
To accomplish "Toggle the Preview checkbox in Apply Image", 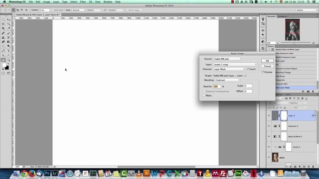I will pyautogui.click(x=263, y=72).
